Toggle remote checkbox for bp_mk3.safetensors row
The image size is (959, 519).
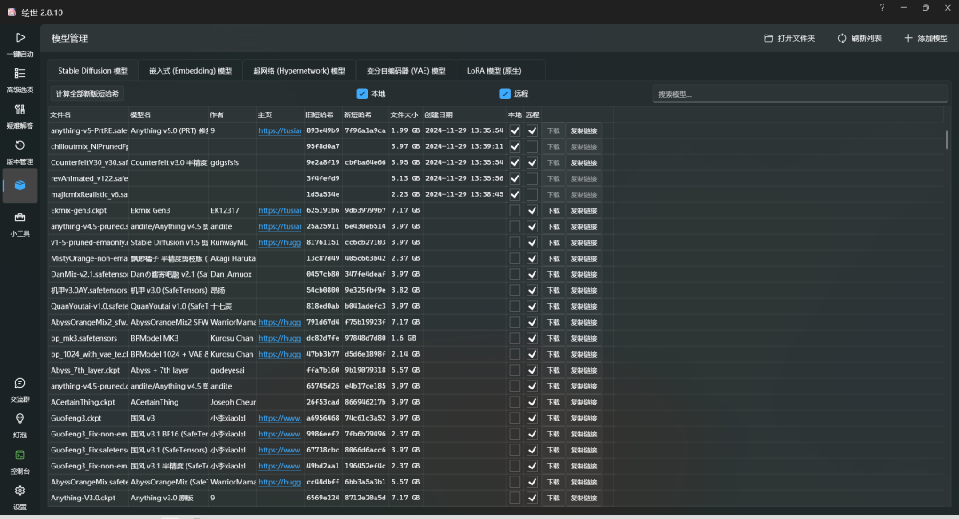[532, 338]
